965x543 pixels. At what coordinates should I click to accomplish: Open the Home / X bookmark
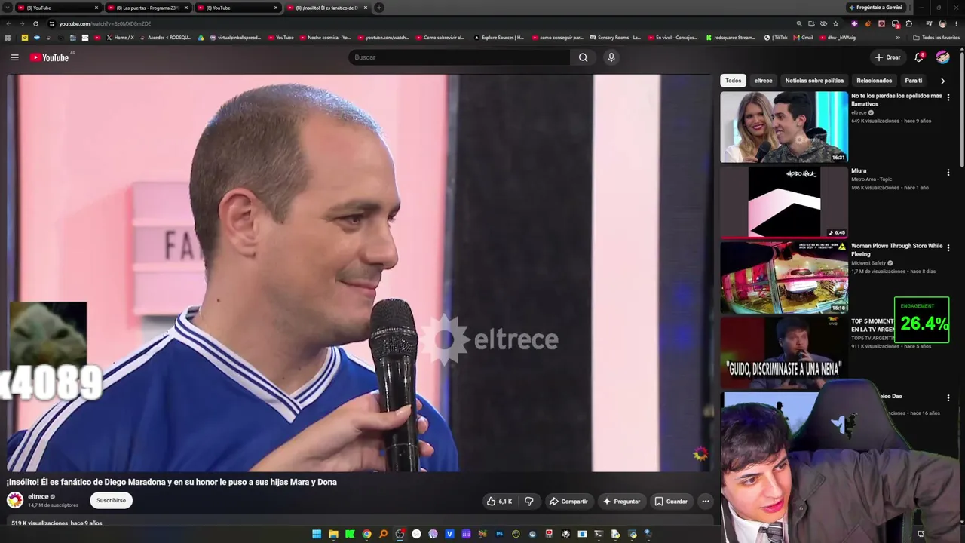coord(120,38)
